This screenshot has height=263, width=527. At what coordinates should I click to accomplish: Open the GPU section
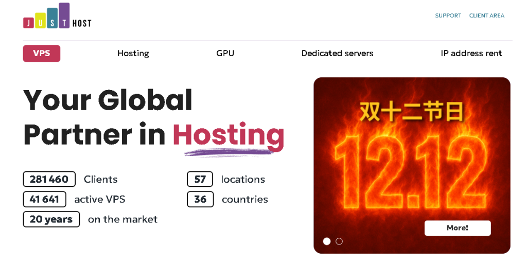tap(225, 54)
